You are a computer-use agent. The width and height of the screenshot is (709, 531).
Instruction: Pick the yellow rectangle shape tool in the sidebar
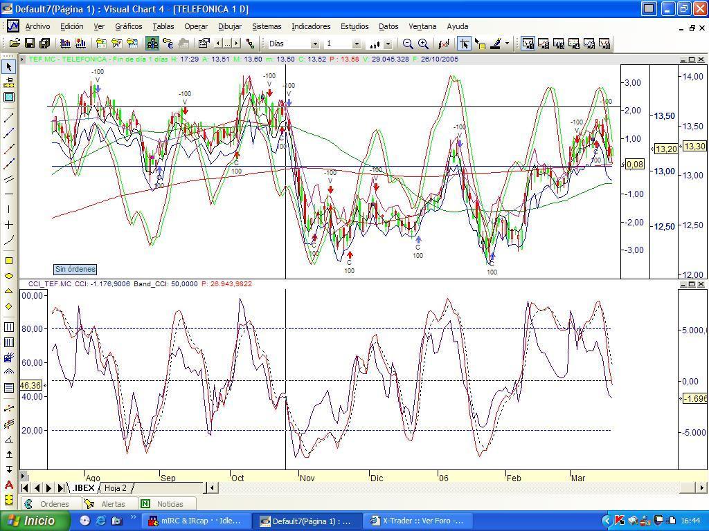pos(8,261)
